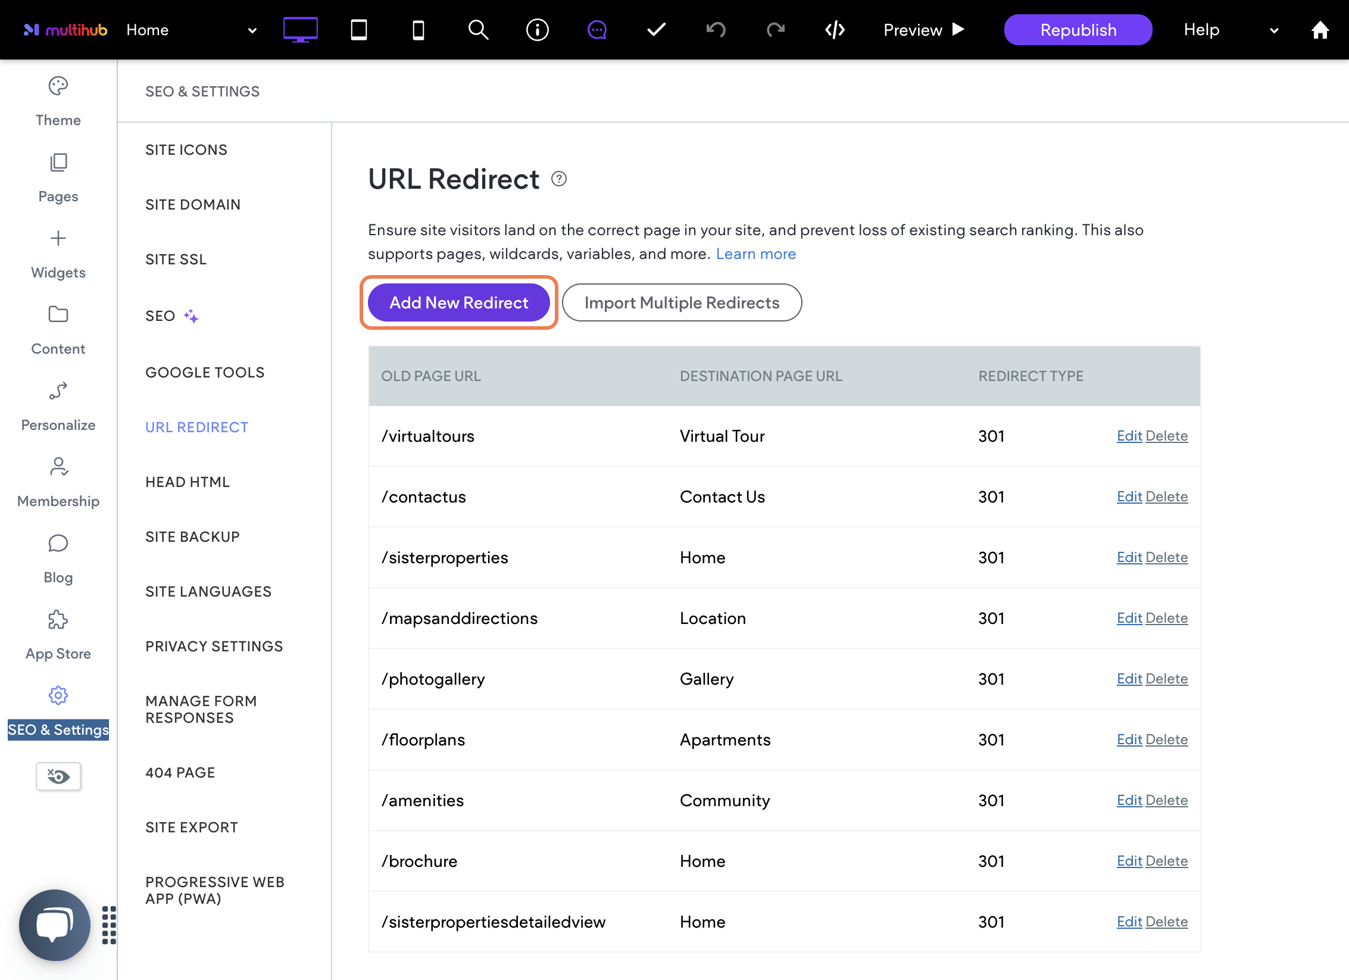Select GOOGLE TOOLS in settings menu

click(205, 372)
